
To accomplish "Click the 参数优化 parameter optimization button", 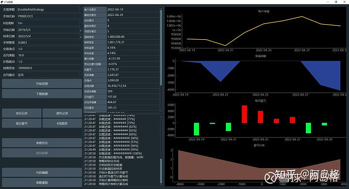I will coord(42,143).
